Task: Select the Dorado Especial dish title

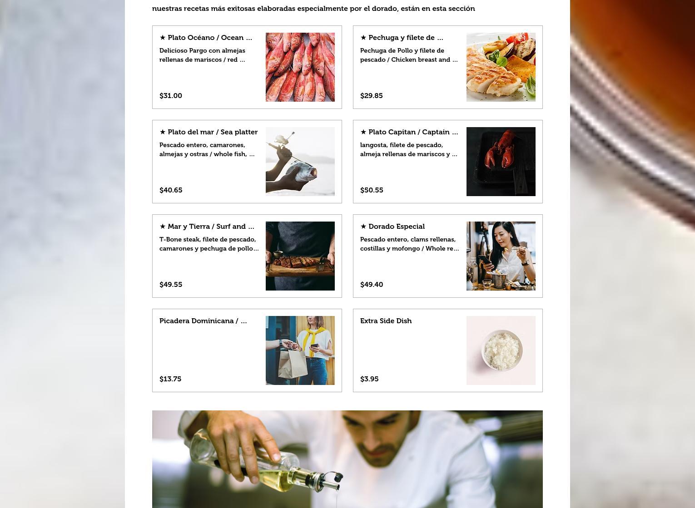Action: (x=392, y=227)
